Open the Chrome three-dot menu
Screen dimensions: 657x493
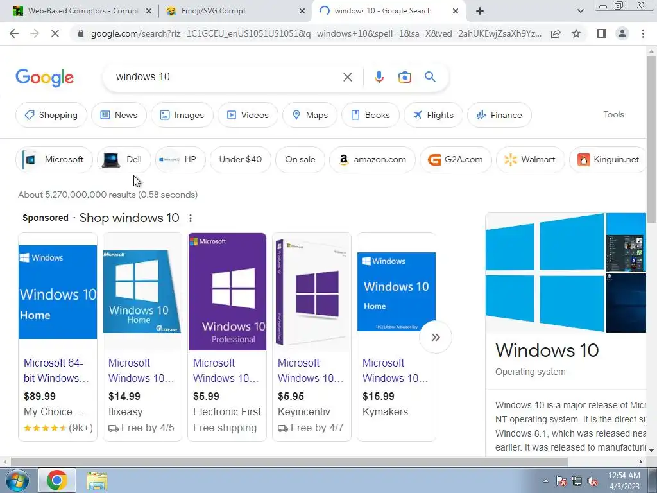click(643, 33)
